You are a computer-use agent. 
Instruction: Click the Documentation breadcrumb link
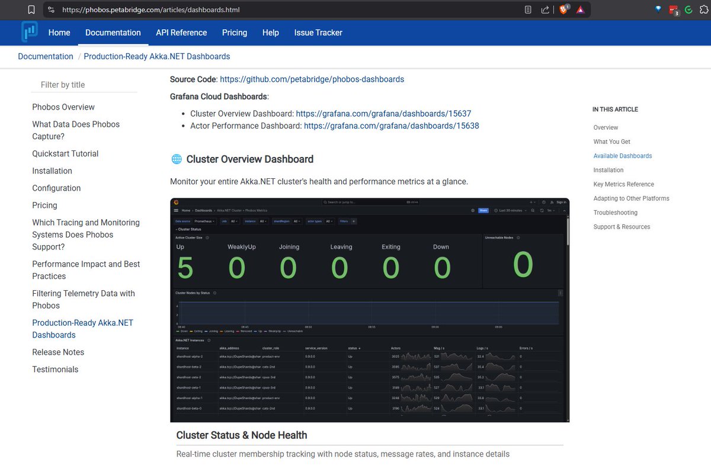[46, 56]
